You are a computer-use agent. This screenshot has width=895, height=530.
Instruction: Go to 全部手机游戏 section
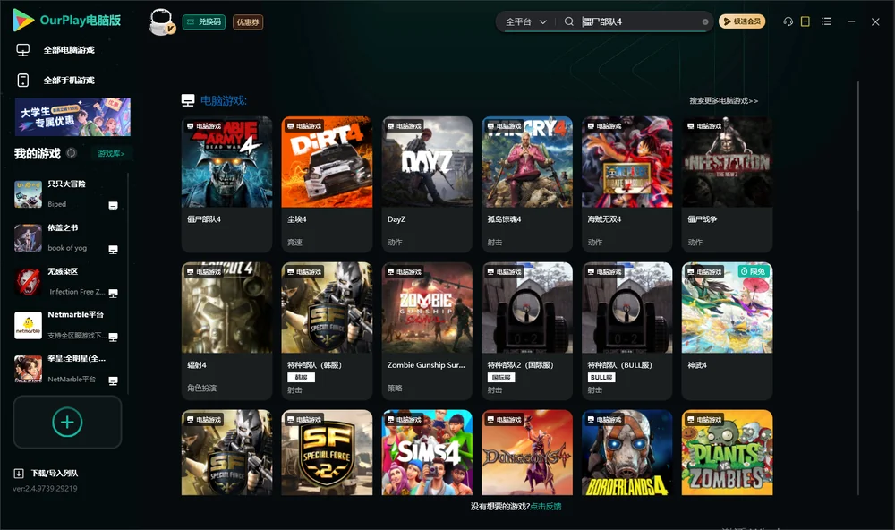[x=69, y=80]
